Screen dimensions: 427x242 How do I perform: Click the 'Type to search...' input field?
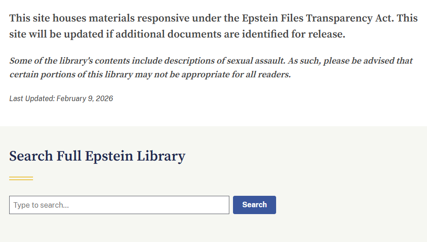(x=119, y=205)
